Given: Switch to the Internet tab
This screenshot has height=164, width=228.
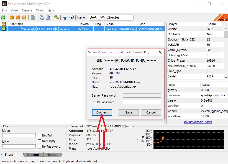Looking at the screenshot, I should point(33,155).
